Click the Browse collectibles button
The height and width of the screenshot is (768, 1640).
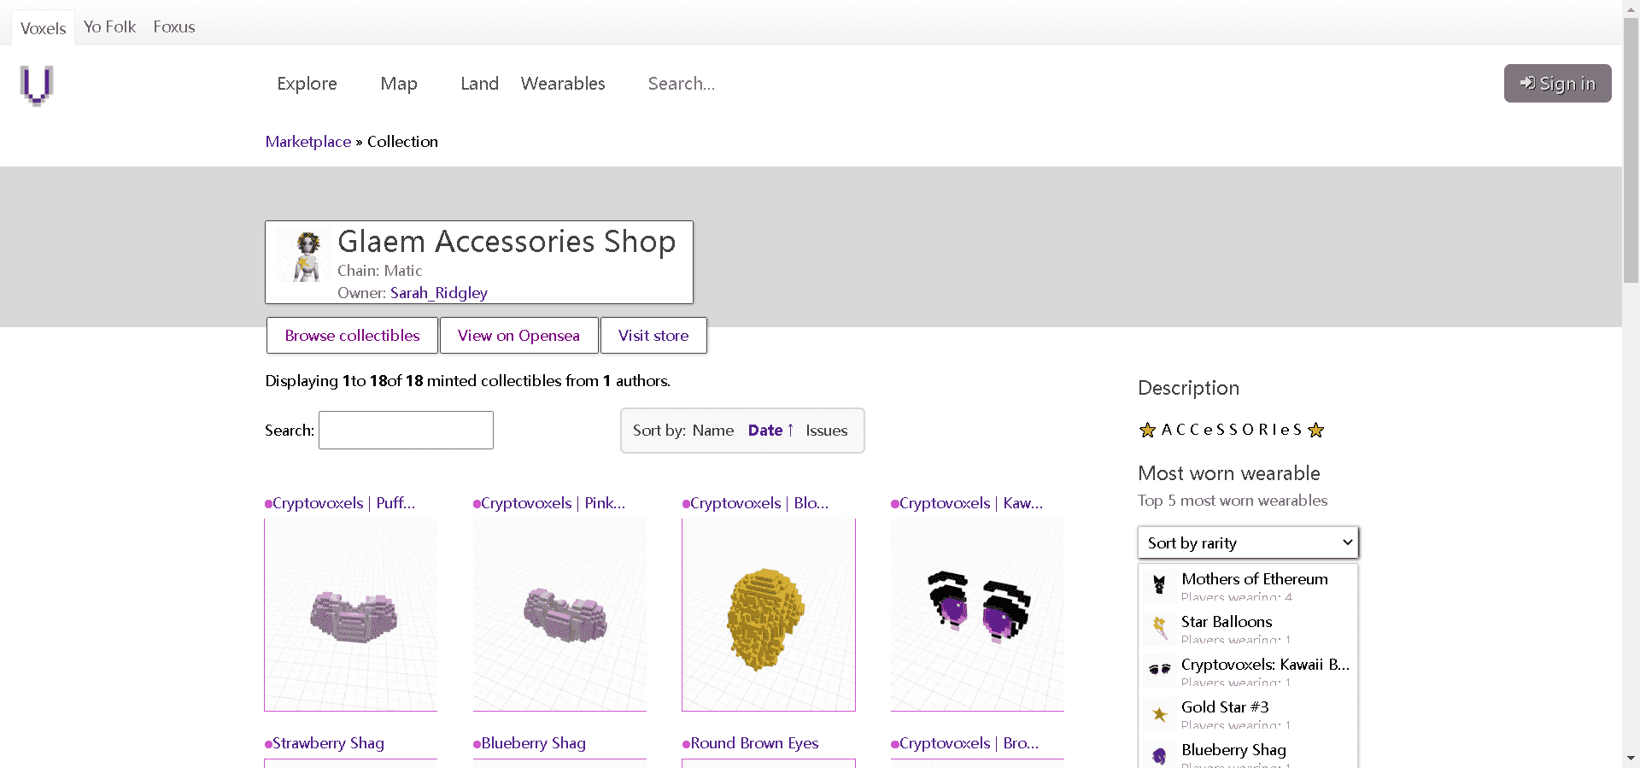(352, 335)
